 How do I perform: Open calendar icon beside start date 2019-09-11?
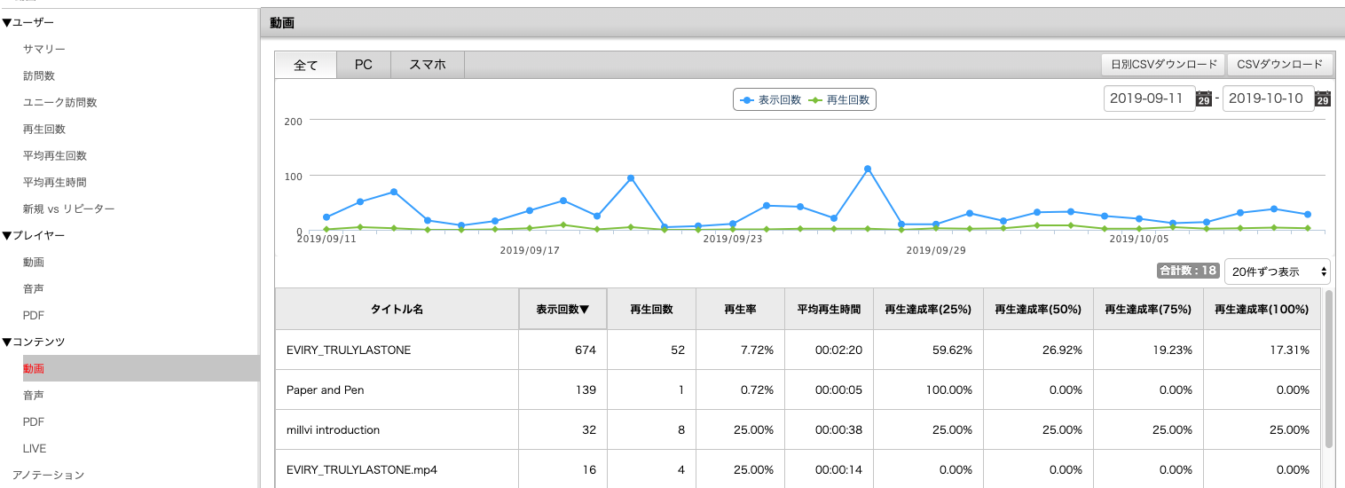click(x=1204, y=99)
